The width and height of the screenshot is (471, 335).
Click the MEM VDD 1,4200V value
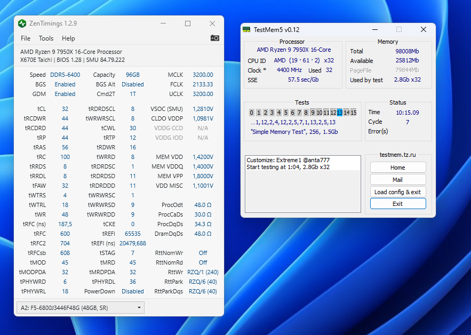(x=203, y=157)
